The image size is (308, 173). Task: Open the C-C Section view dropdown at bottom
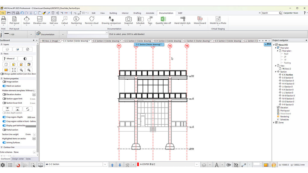(105, 164)
